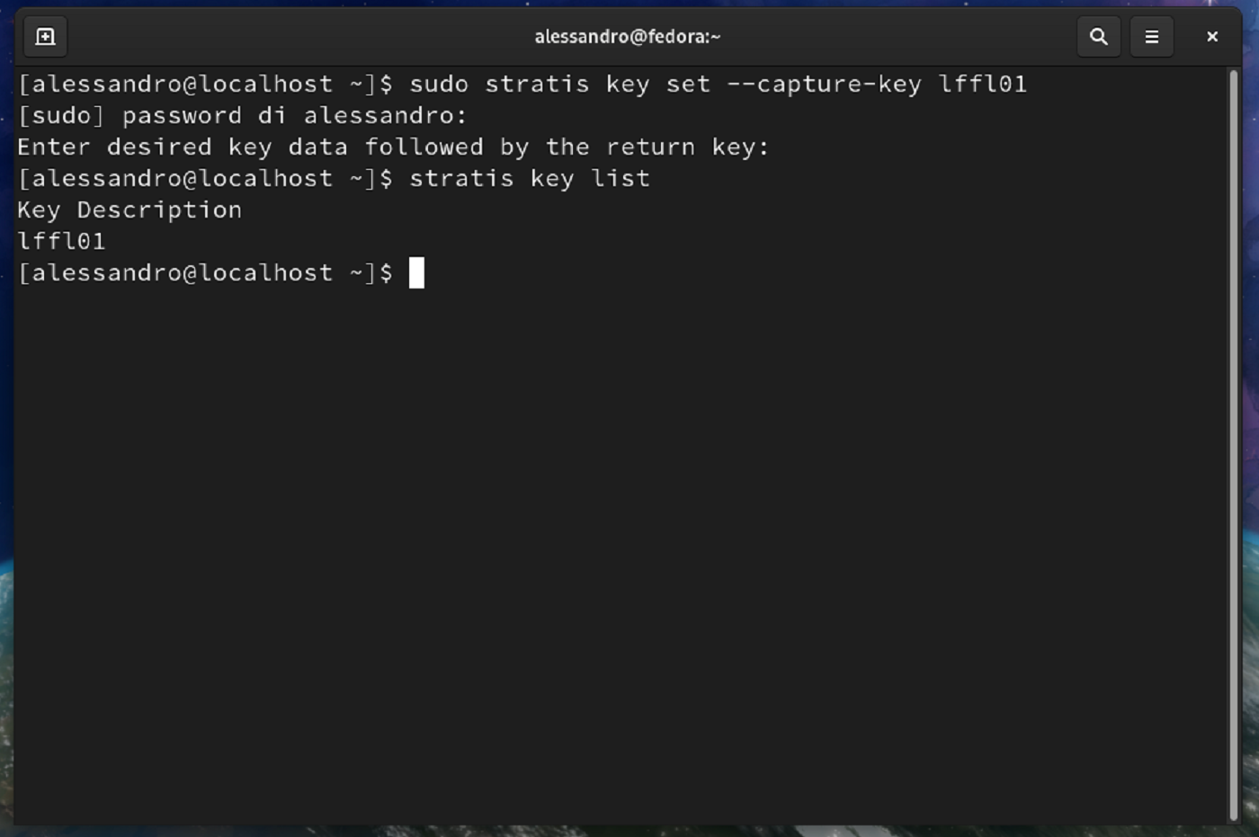Open a new terminal tab

pos(45,36)
